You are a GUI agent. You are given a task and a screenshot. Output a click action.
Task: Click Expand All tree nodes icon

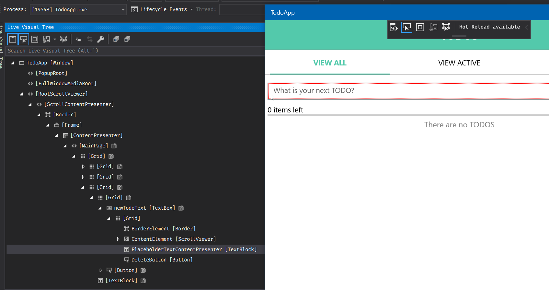coord(116,39)
